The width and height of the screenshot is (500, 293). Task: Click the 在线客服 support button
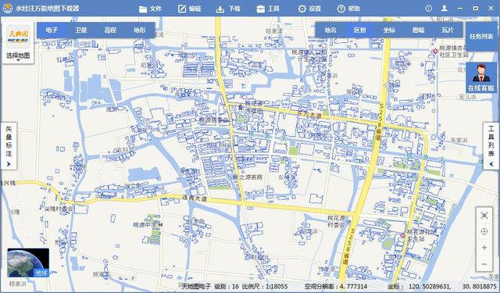click(x=481, y=77)
